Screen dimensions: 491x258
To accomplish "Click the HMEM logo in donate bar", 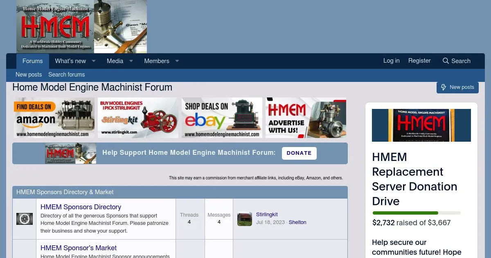I will click(71, 153).
